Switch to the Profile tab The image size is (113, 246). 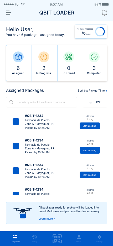[x=79, y=239]
